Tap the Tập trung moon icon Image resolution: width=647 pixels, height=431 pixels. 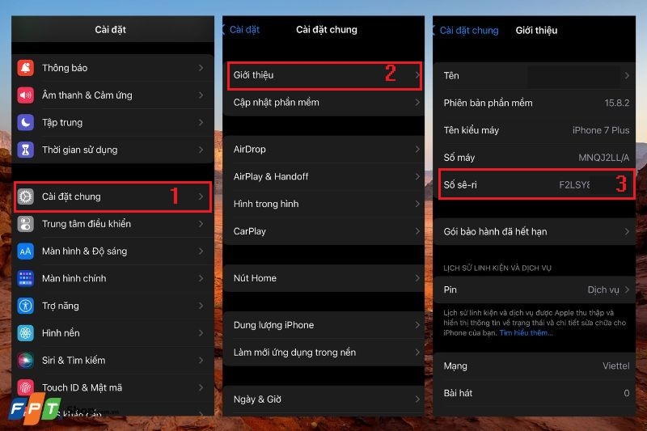click(x=26, y=122)
